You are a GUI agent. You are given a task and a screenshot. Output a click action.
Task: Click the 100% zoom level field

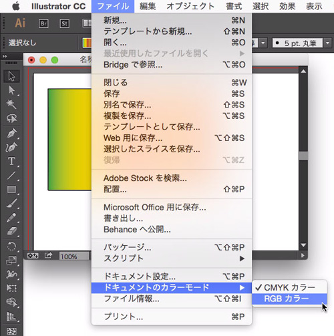pyautogui.click(x=73, y=257)
